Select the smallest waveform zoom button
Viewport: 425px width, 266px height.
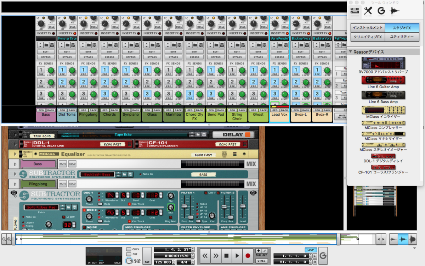[393, 240]
